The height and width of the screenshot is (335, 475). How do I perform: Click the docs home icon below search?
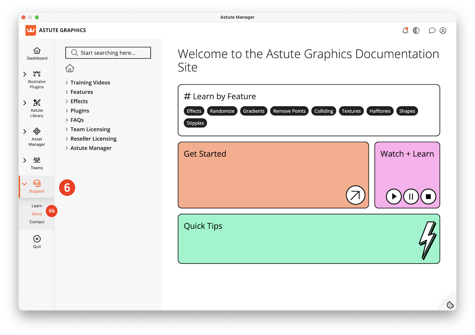[70, 68]
